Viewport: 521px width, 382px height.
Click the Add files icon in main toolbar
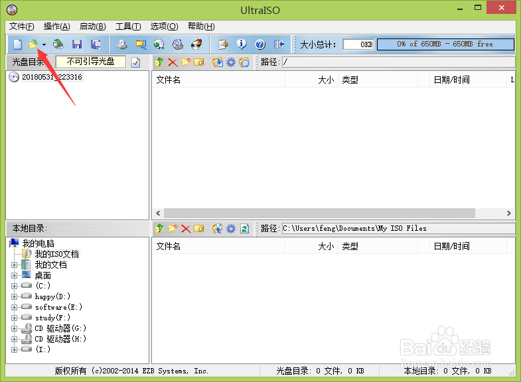[223, 44]
